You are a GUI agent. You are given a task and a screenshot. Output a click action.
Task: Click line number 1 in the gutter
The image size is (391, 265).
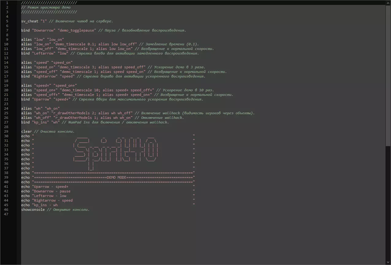(7, 3)
